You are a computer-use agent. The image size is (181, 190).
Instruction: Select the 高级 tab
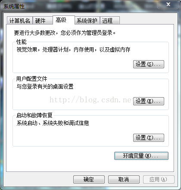pos(64,20)
